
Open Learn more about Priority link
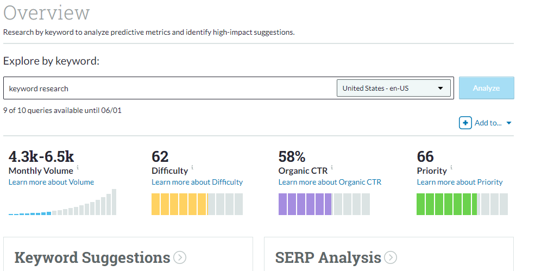point(459,182)
